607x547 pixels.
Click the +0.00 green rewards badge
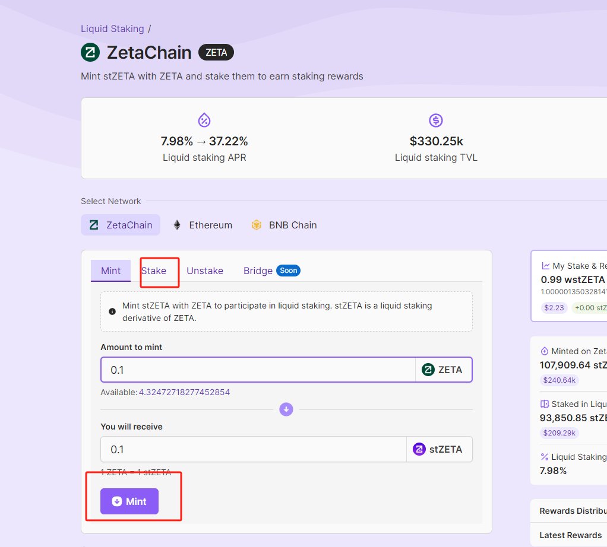tap(589, 308)
